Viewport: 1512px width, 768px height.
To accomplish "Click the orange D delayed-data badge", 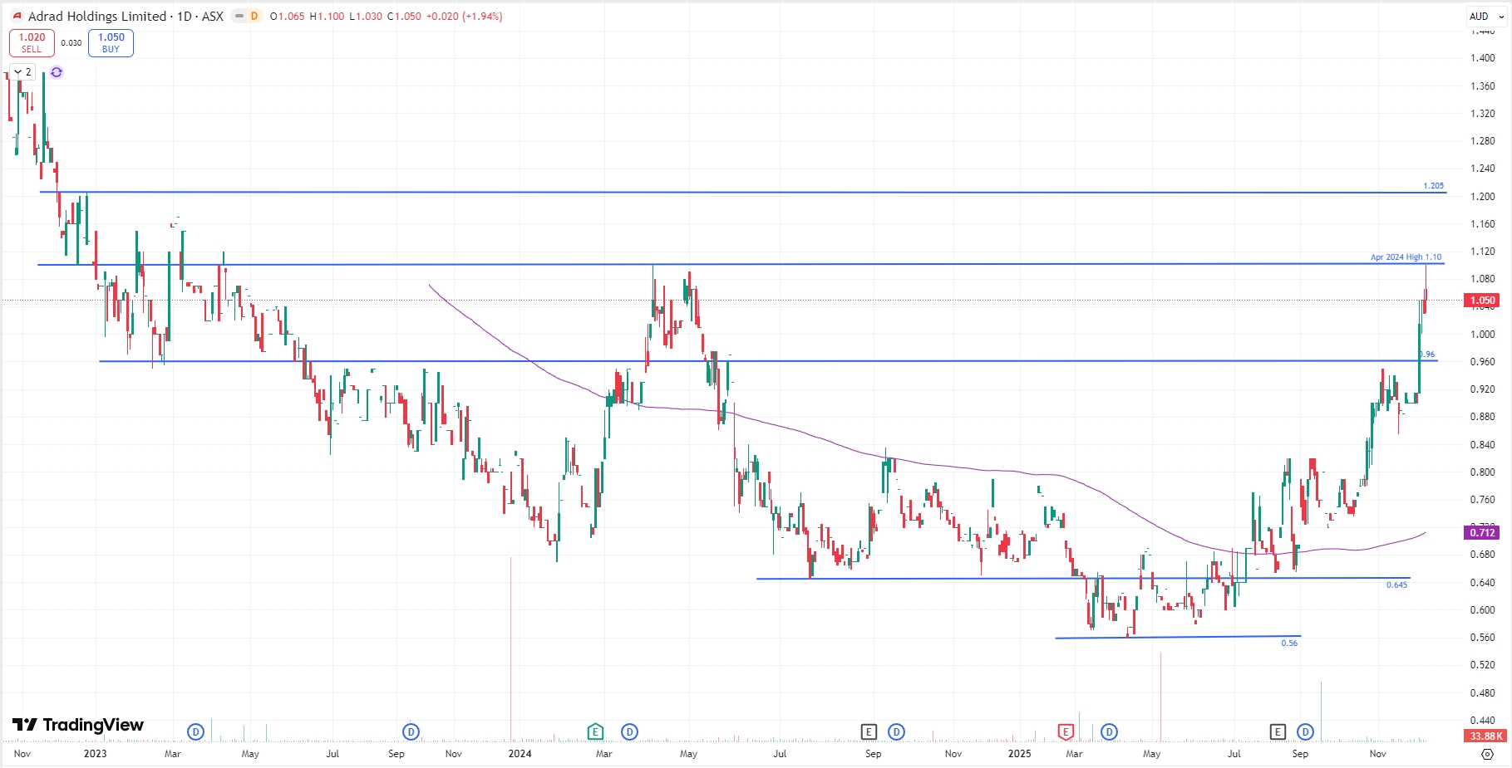I will click(x=254, y=16).
